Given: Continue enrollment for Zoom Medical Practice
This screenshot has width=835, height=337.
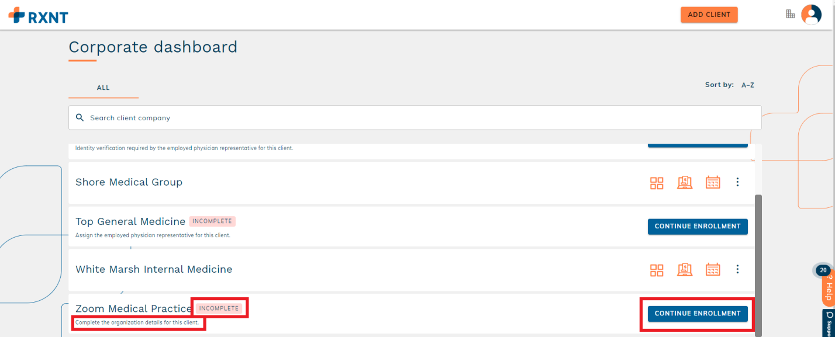Looking at the screenshot, I should tap(697, 314).
